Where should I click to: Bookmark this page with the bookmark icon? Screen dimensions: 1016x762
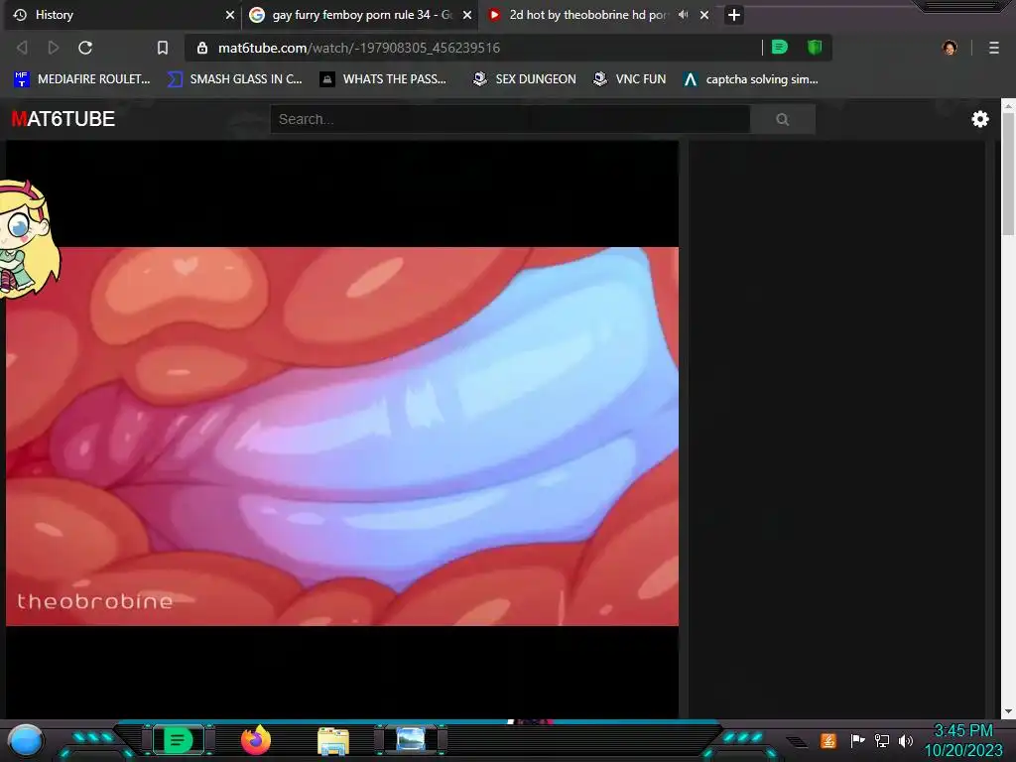163,48
